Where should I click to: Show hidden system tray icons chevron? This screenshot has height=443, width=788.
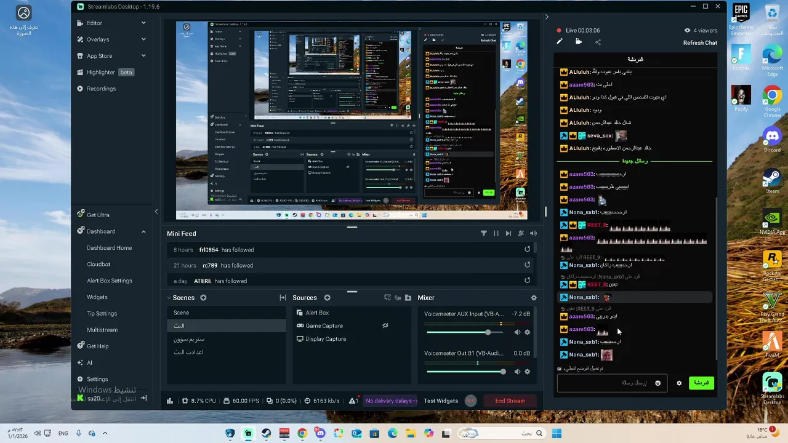coord(105,433)
